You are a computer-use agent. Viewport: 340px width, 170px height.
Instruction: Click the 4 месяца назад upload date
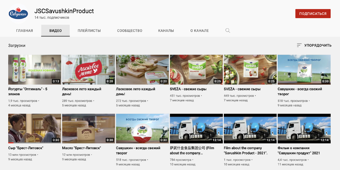click(x=19, y=105)
